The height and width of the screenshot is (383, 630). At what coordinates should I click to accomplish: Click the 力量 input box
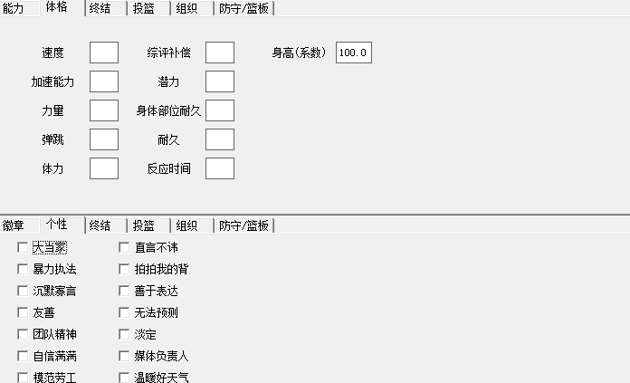tap(104, 110)
